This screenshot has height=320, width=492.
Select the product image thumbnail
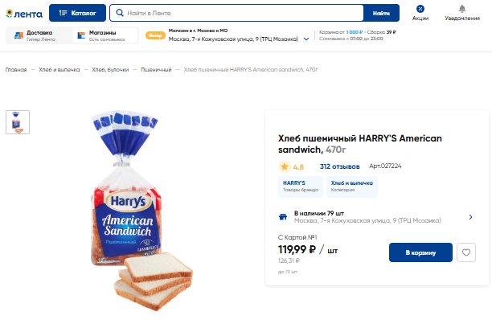[x=18, y=122]
